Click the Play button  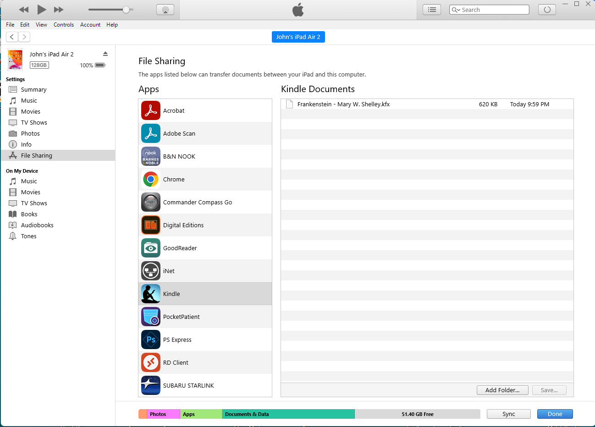pyautogui.click(x=42, y=9)
